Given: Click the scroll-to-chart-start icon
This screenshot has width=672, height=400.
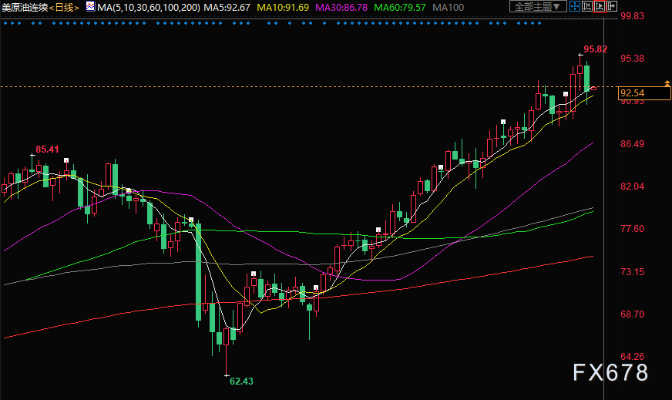Looking at the screenshot, I should point(586,6).
